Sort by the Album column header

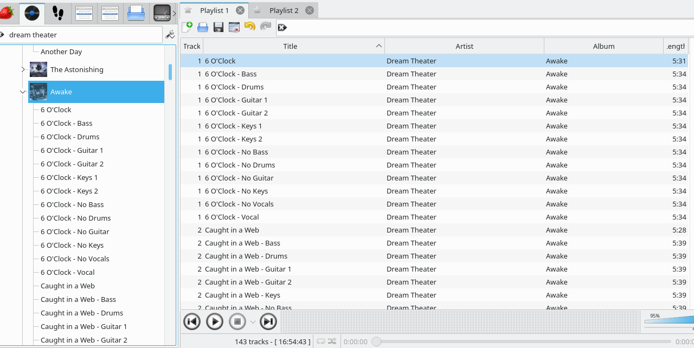tap(603, 46)
